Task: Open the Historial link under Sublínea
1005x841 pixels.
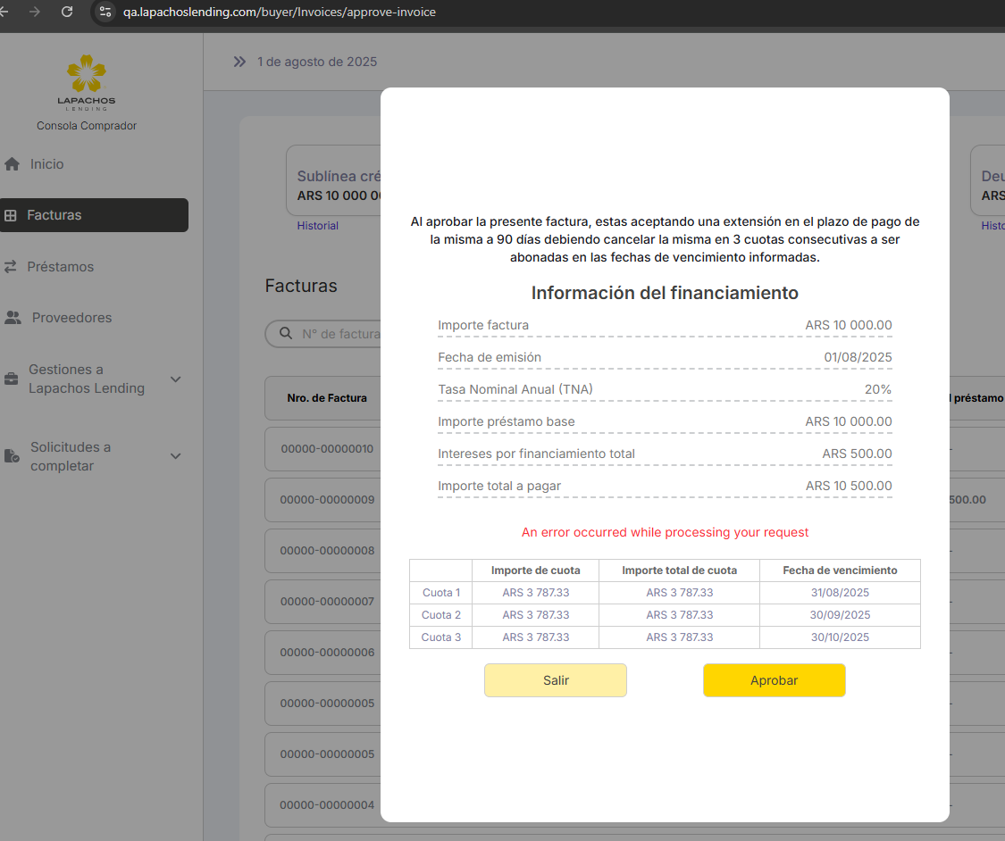Action: pos(317,226)
